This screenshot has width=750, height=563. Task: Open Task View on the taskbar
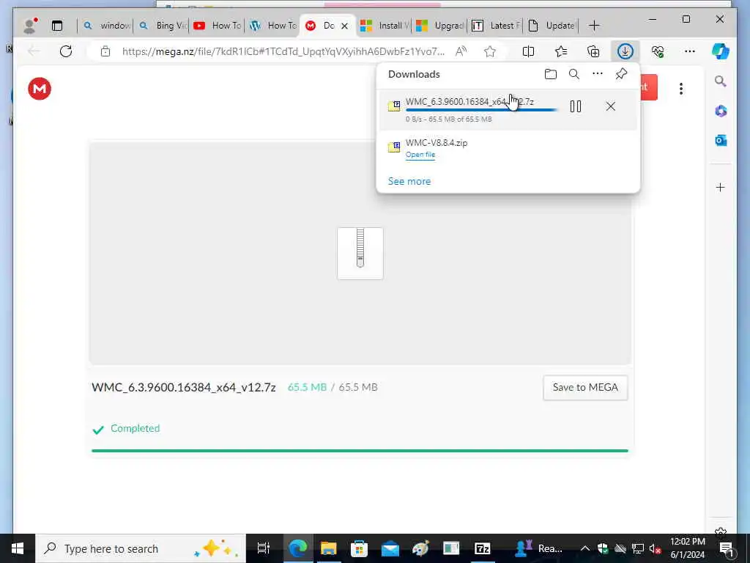tap(264, 548)
